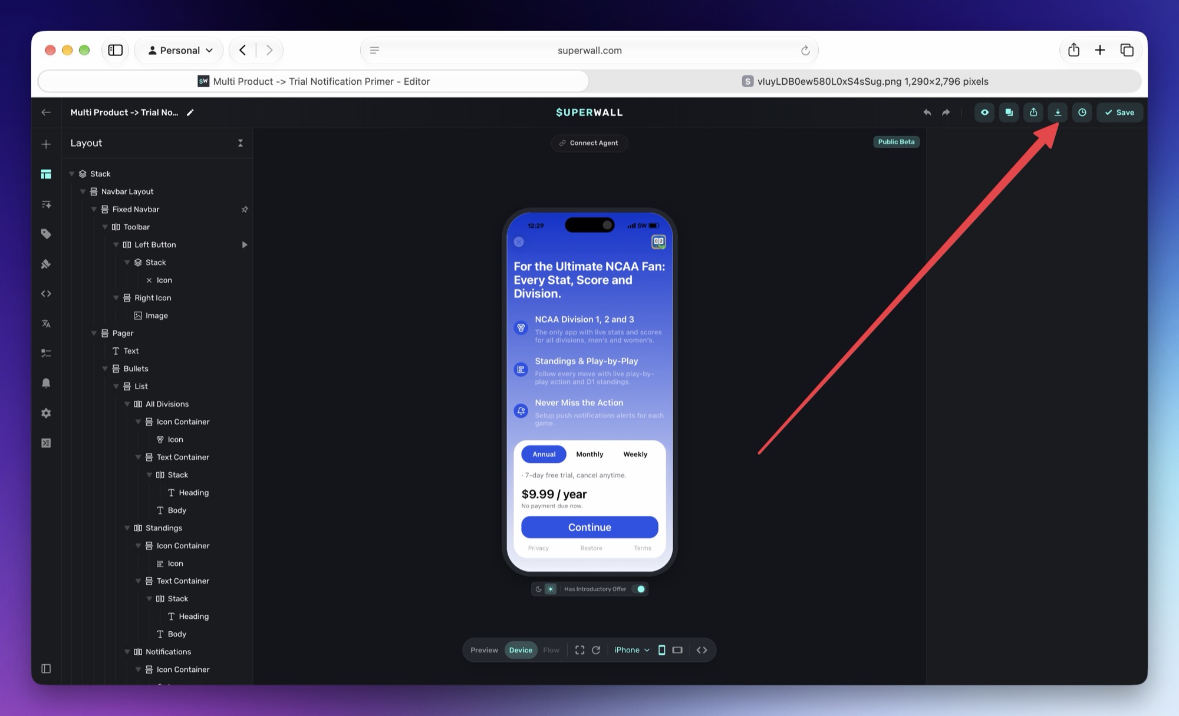The width and height of the screenshot is (1179, 716).
Task: Toggle the preview eye icon in toolbar
Action: point(984,112)
